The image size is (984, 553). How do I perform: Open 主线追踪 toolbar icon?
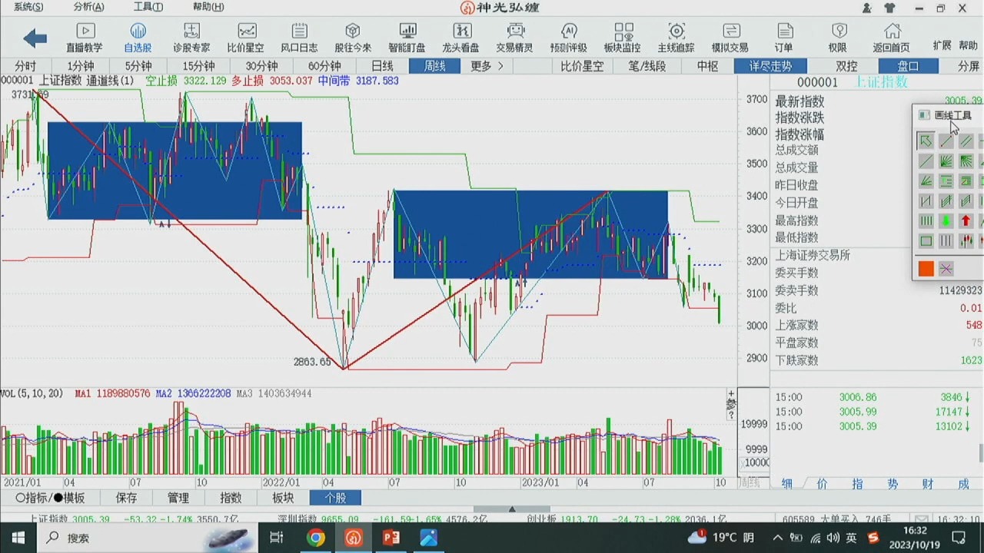(x=676, y=38)
